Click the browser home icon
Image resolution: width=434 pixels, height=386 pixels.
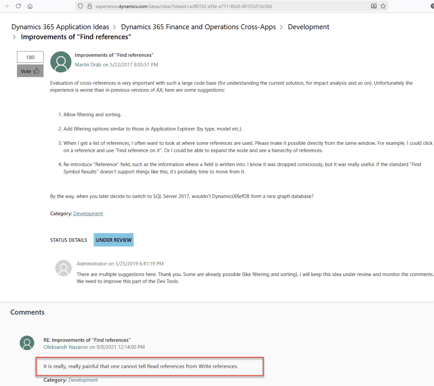point(30,6)
